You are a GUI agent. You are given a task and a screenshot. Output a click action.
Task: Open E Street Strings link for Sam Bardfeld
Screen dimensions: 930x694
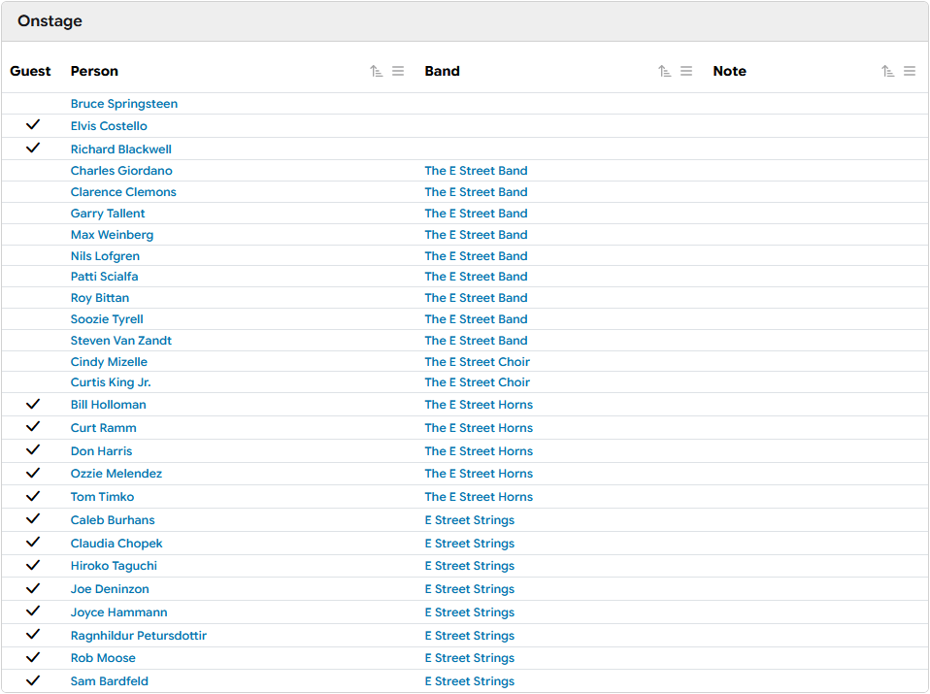point(469,681)
